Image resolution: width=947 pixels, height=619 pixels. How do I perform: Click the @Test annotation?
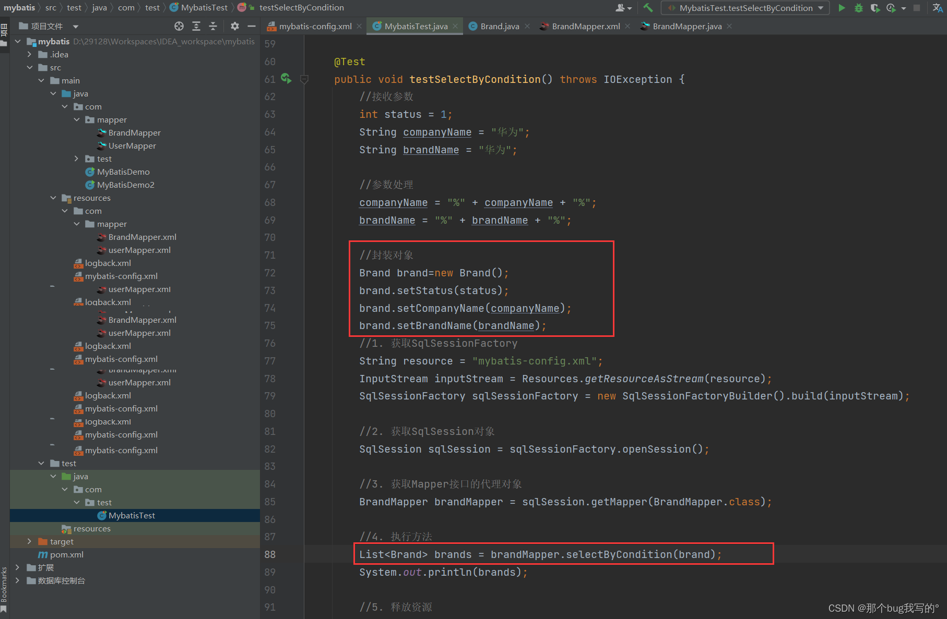(349, 62)
